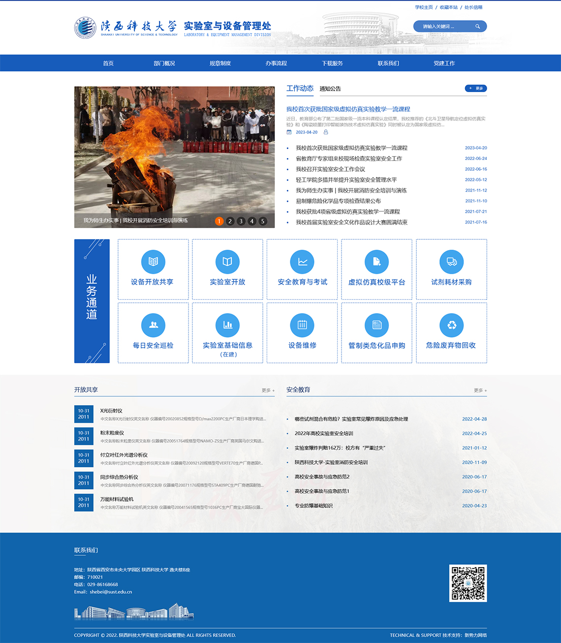The image size is (561, 643).
Task: Expand 开放共享 section with 更多 +
Action: (268, 390)
